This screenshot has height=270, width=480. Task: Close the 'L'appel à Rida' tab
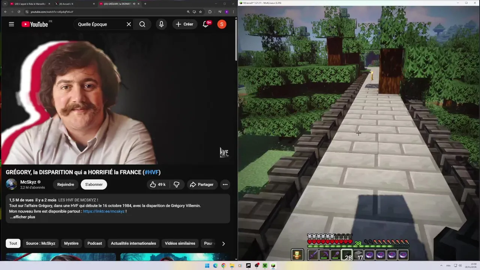point(49,4)
